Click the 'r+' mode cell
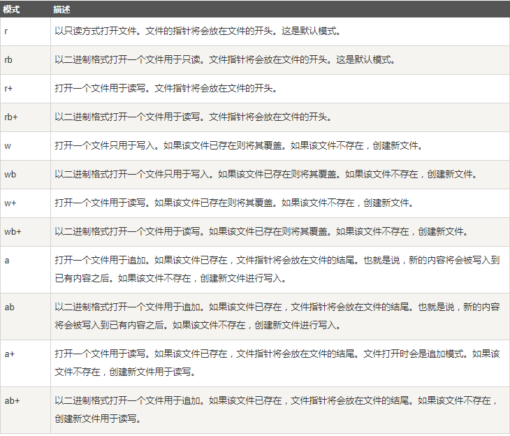The height and width of the screenshot is (436, 510). coord(9,89)
